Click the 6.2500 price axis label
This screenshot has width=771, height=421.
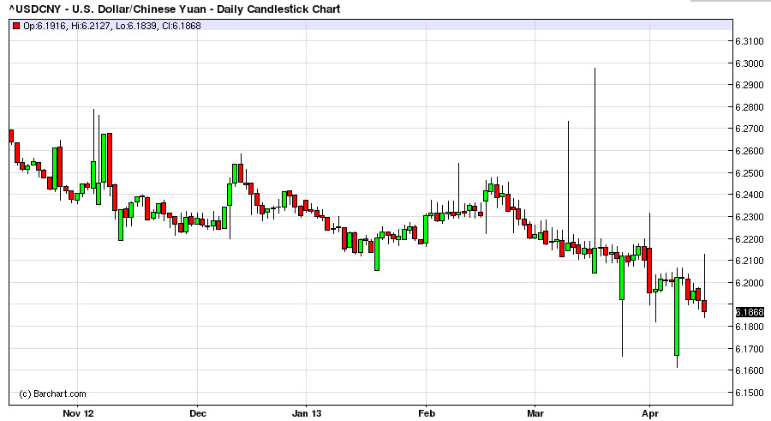pyautogui.click(x=750, y=173)
